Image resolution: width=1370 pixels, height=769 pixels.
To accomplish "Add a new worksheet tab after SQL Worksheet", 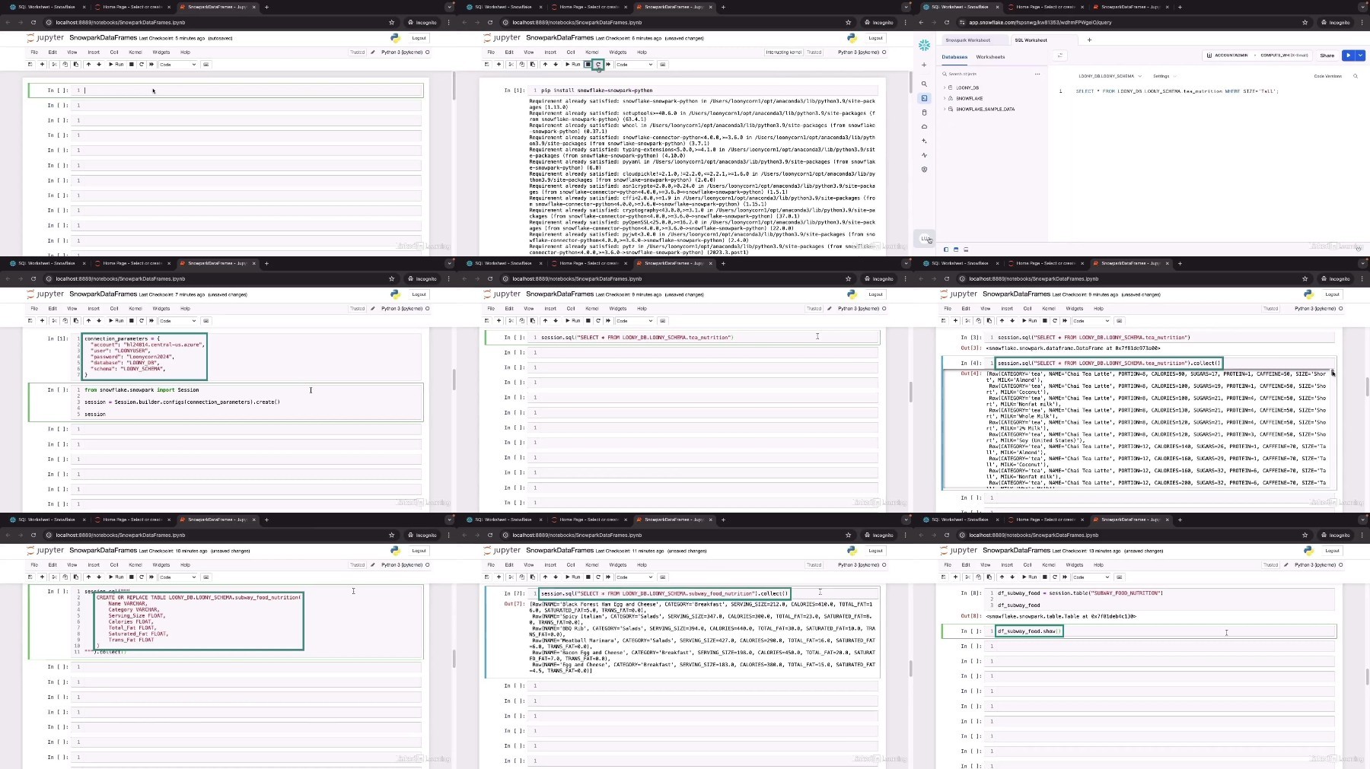I will [1089, 40].
